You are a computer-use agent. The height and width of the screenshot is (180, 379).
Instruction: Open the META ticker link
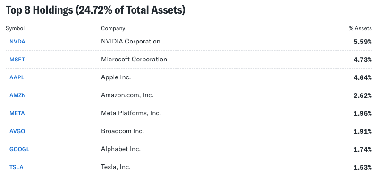point(17,113)
